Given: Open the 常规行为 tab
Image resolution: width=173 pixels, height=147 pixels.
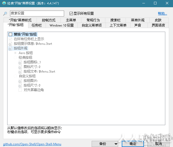Looking at the screenshot, I should pos(93,20).
